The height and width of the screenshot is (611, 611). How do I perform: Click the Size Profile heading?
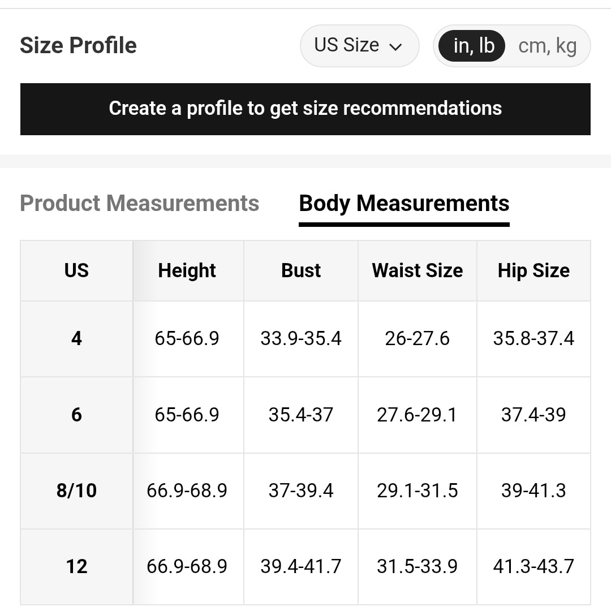coord(78,45)
